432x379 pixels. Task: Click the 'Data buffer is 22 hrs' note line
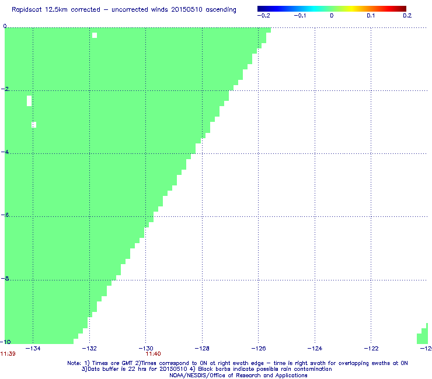tap(207, 369)
